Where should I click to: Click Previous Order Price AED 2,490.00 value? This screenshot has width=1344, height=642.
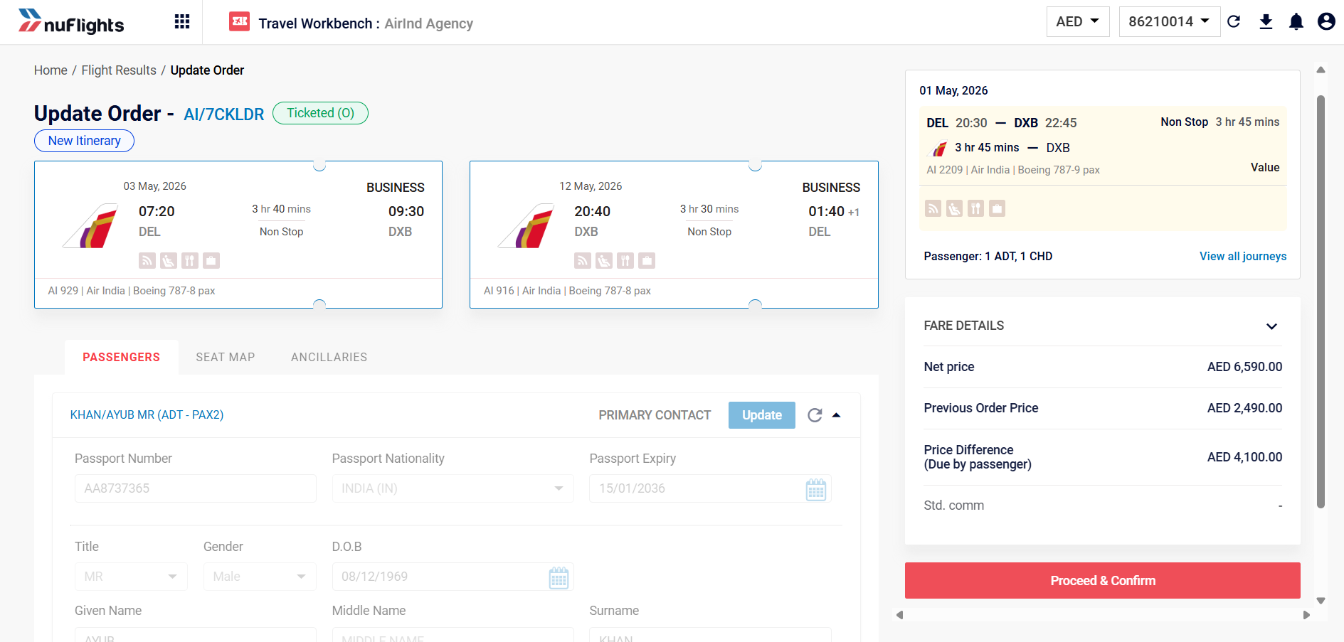click(x=1244, y=408)
